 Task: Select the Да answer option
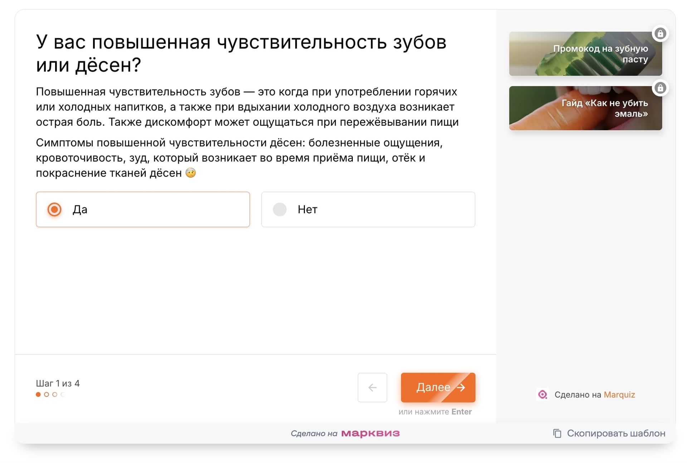click(143, 209)
